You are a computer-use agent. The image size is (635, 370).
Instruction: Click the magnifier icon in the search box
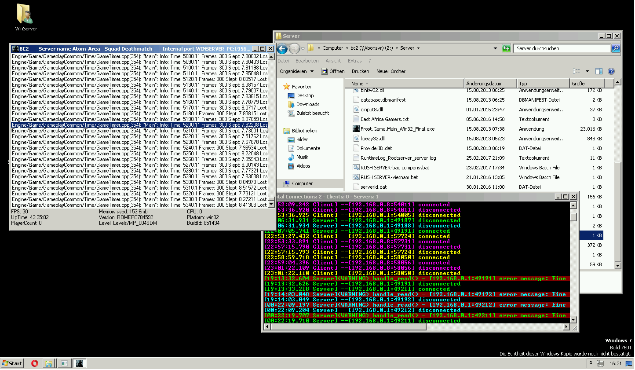pos(616,48)
